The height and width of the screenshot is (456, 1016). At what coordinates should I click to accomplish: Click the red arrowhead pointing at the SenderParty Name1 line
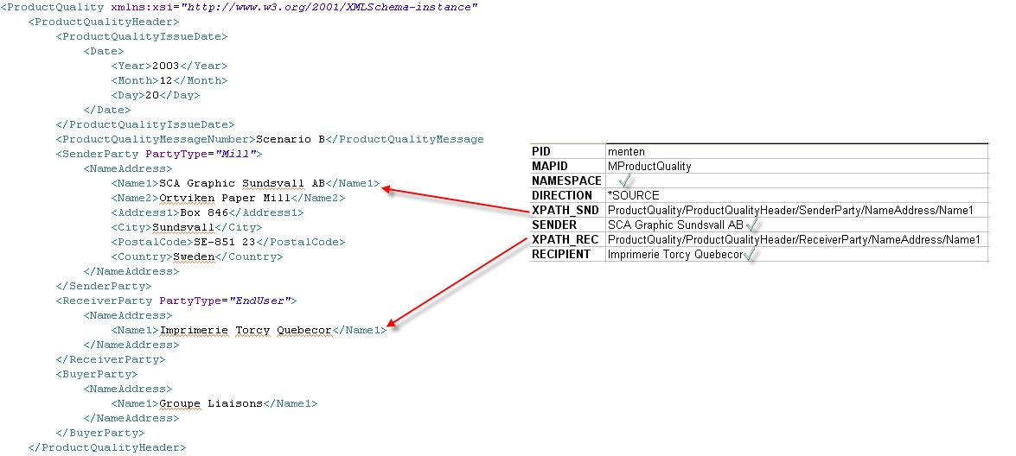[388, 188]
